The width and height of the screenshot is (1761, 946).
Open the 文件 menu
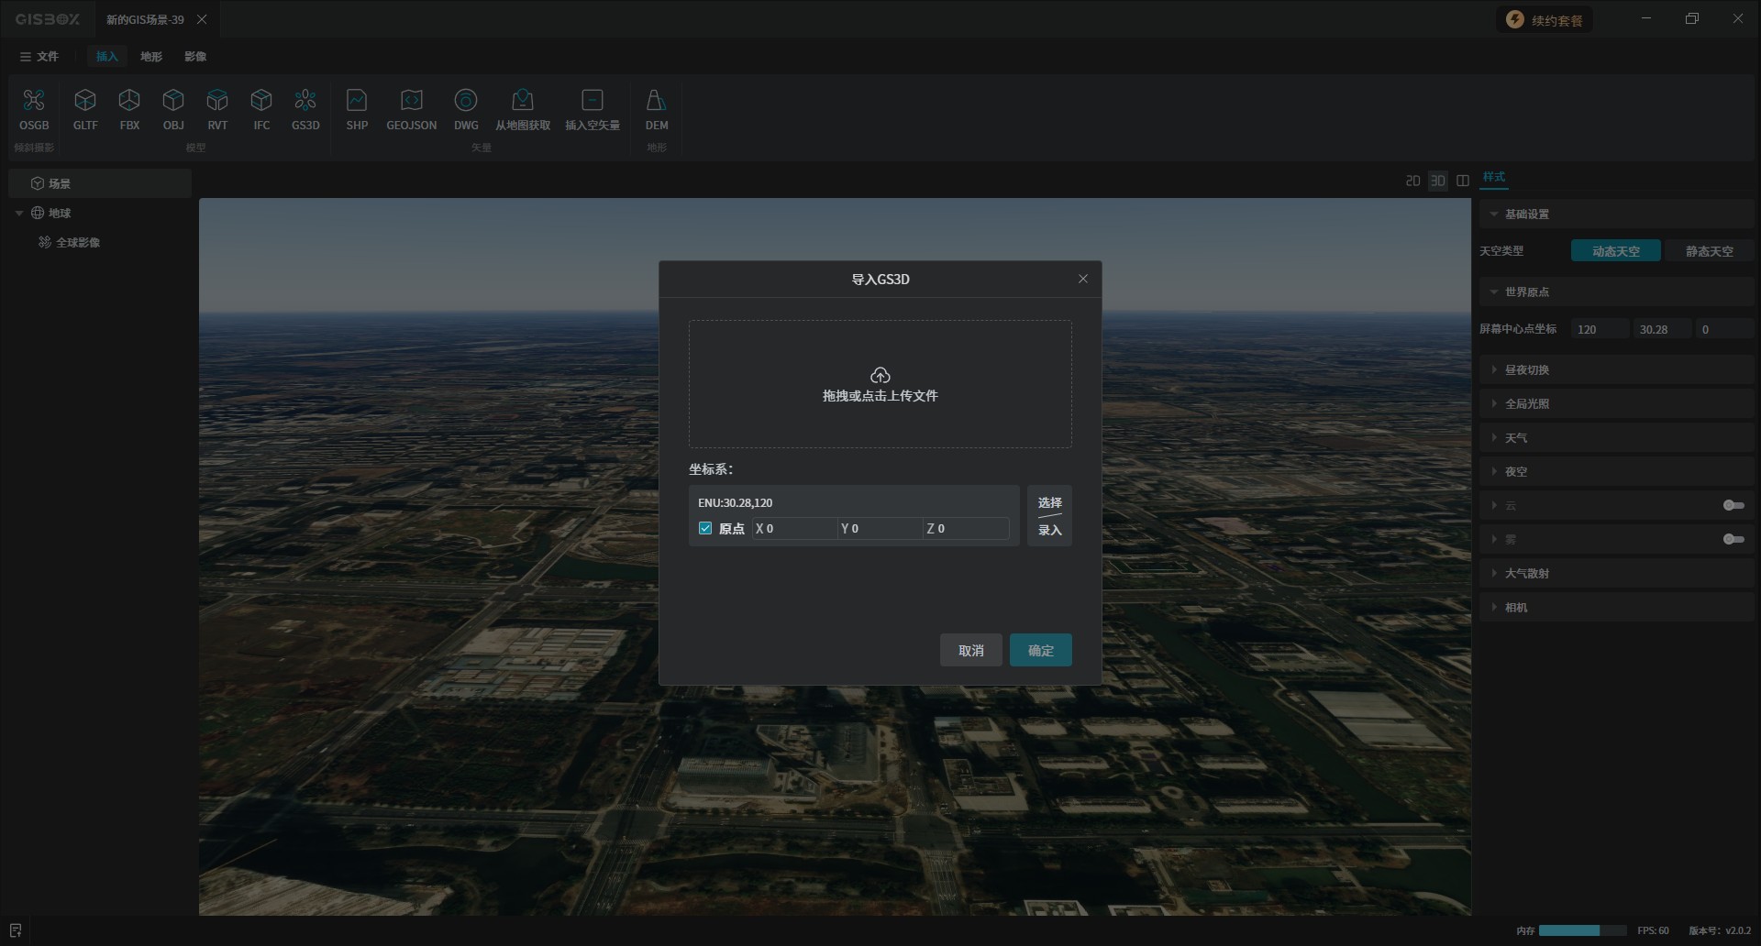[x=39, y=57]
